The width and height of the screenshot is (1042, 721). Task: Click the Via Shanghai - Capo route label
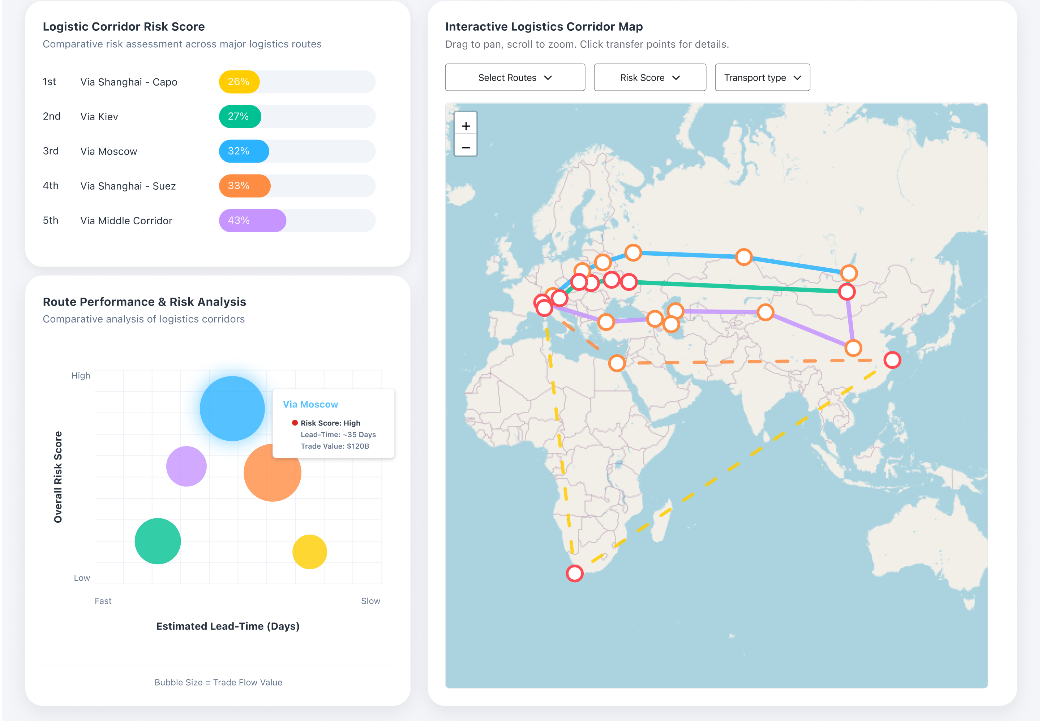[129, 82]
